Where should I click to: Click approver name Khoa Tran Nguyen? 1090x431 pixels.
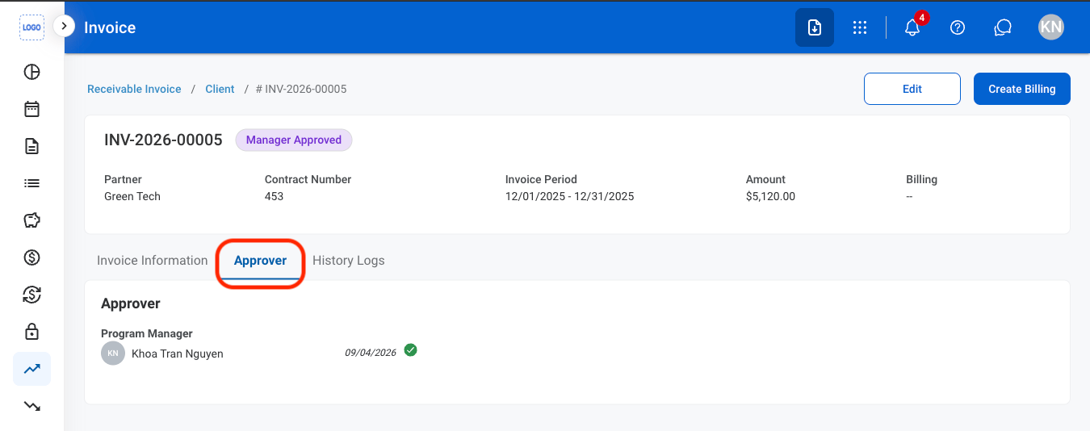click(x=178, y=354)
